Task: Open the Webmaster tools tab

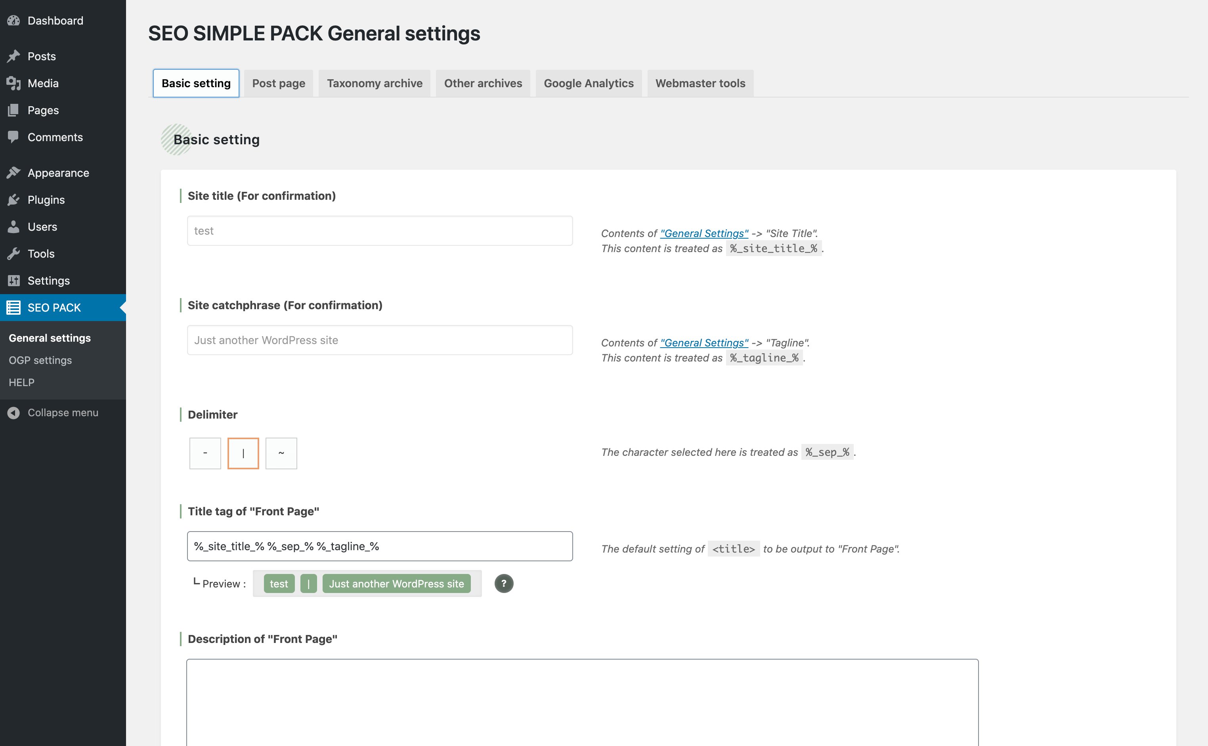Action: 700,83
